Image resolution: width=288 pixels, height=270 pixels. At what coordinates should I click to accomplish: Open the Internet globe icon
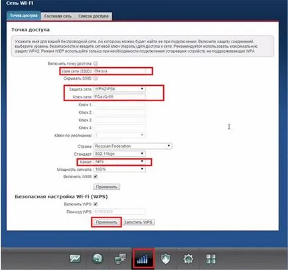[x=98, y=259]
